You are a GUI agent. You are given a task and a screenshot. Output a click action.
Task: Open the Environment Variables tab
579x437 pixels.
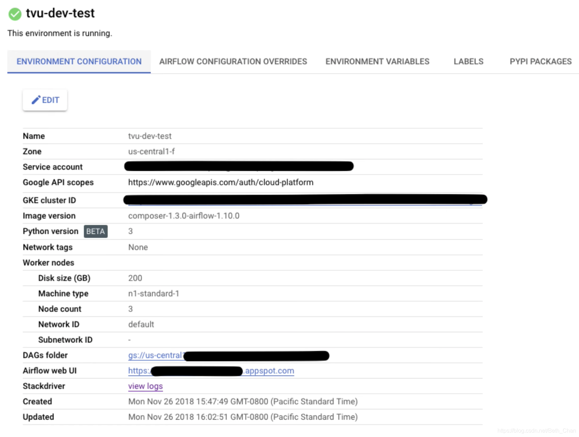[377, 62]
